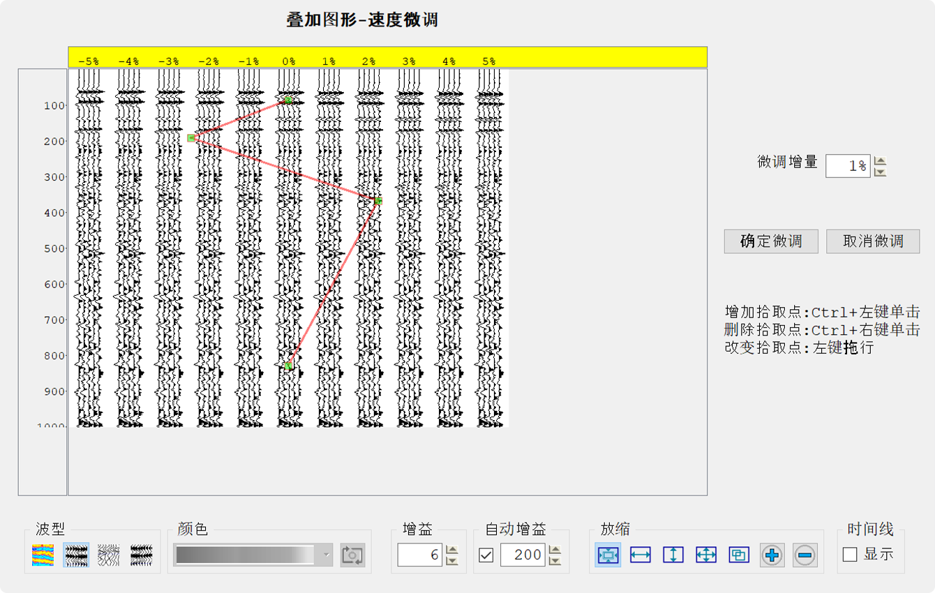The height and width of the screenshot is (593, 935).
Task: Click the horizontal zoom arrows icon
Action: (x=641, y=555)
